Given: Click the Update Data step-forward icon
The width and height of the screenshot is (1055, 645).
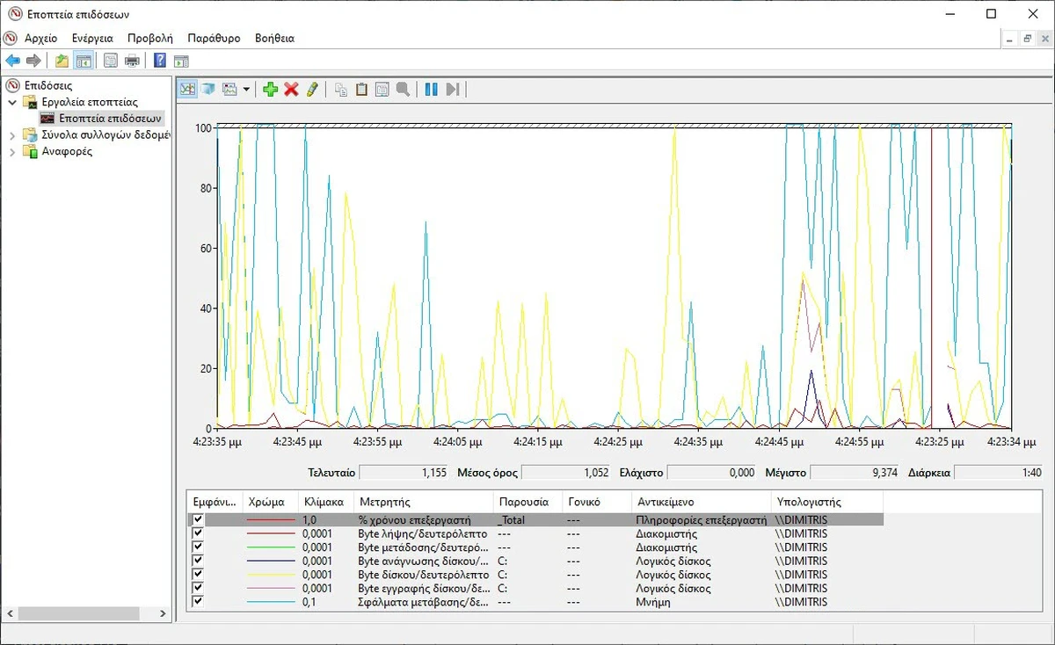Looking at the screenshot, I should 452,89.
